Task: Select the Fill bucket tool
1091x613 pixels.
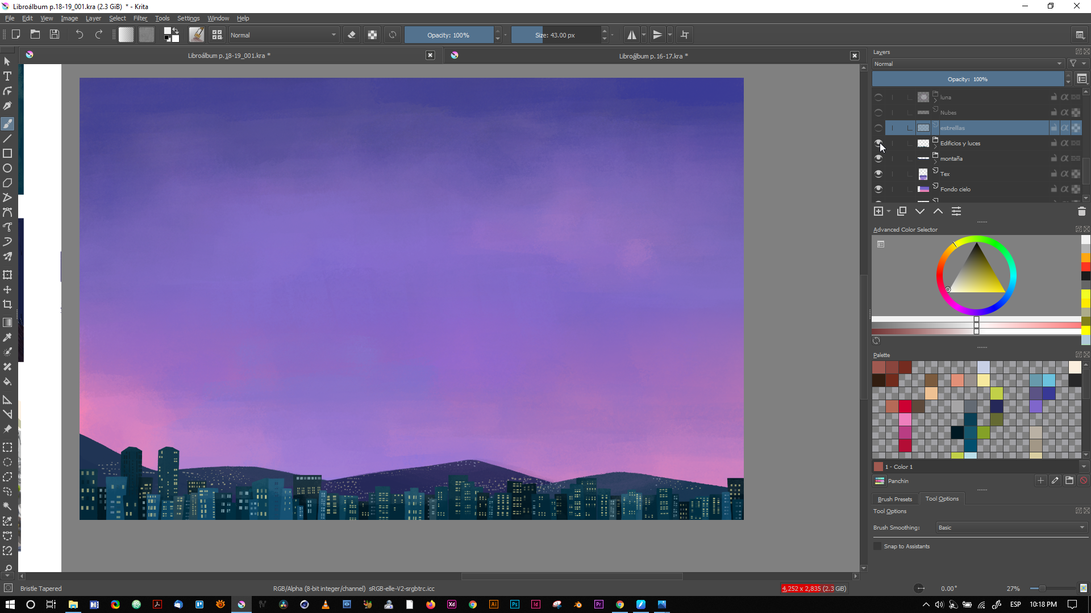Action: pyautogui.click(x=7, y=381)
